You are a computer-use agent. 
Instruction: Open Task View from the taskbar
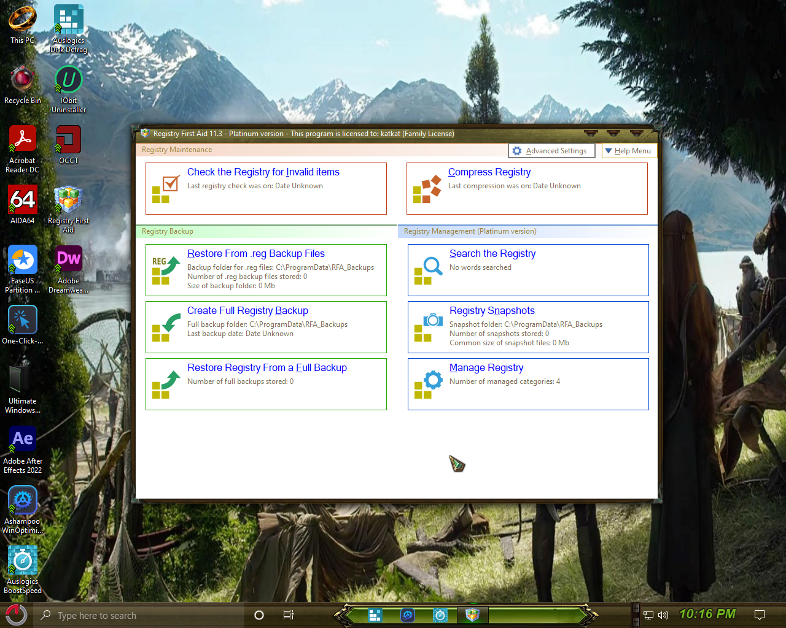click(x=288, y=615)
